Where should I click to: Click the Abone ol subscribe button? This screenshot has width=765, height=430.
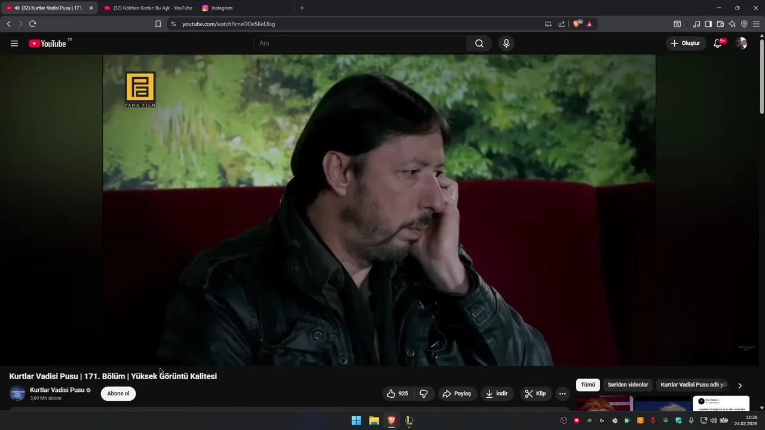pos(118,394)
